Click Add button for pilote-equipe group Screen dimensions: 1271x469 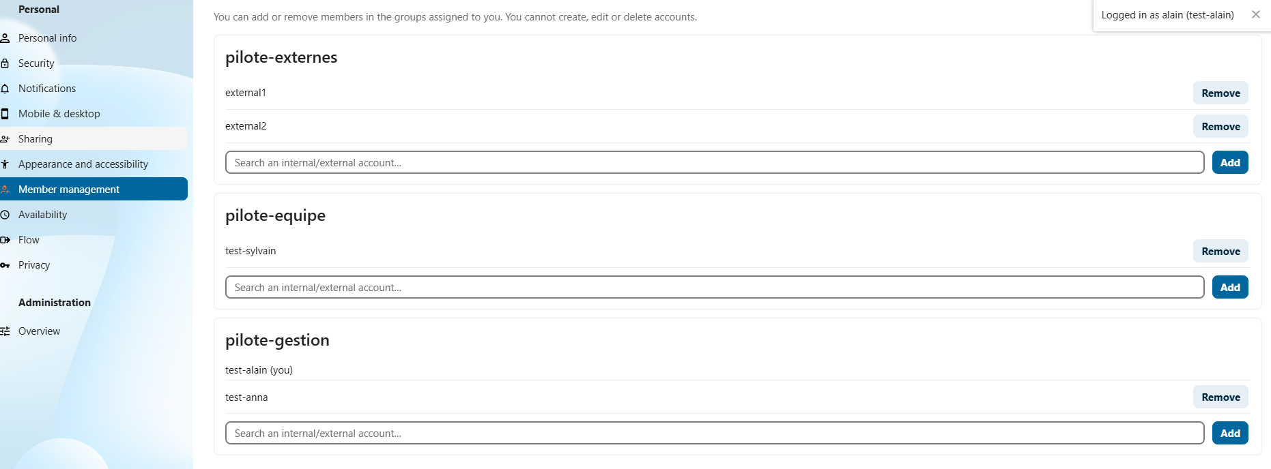click(1230, 288)
